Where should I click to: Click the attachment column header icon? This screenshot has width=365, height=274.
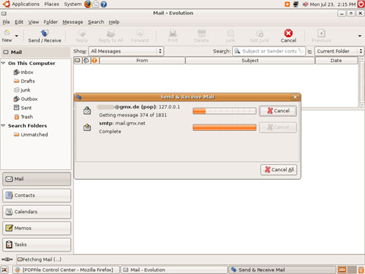pyautogui.click(x=86, y=60)
